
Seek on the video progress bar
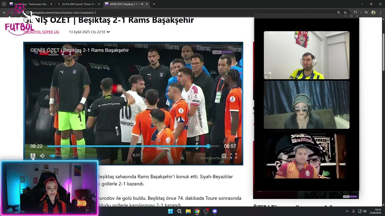[133, 146]
